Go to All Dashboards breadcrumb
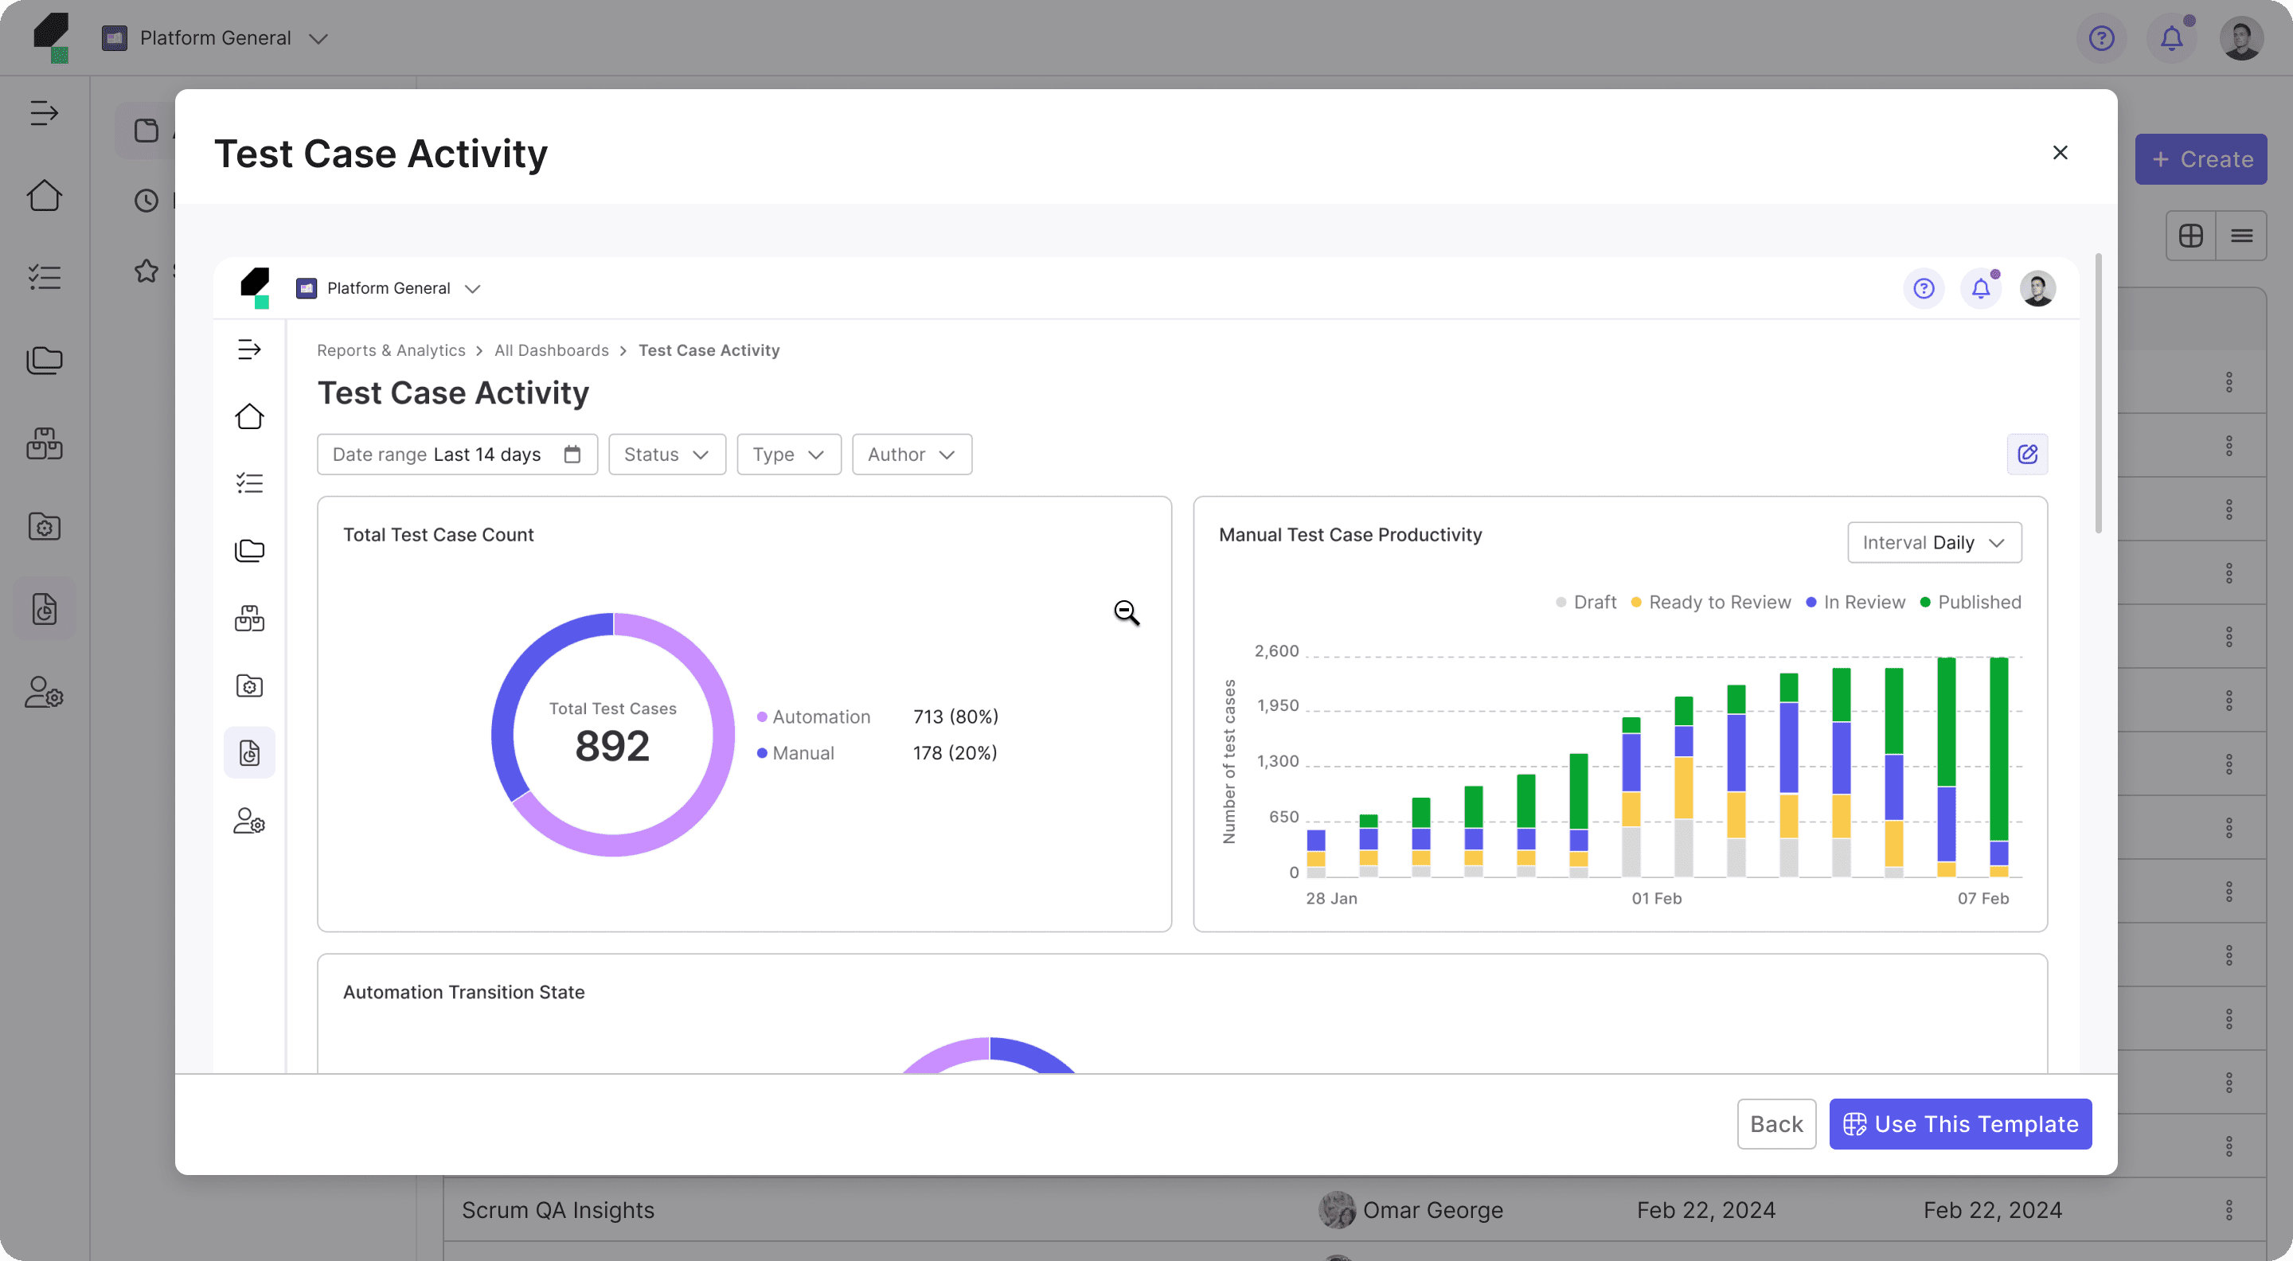 551,350
